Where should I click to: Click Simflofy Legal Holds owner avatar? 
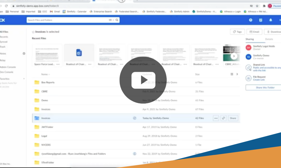pos(248,48)
